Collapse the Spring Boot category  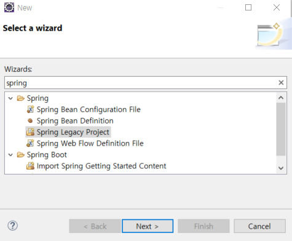point(10,155)
